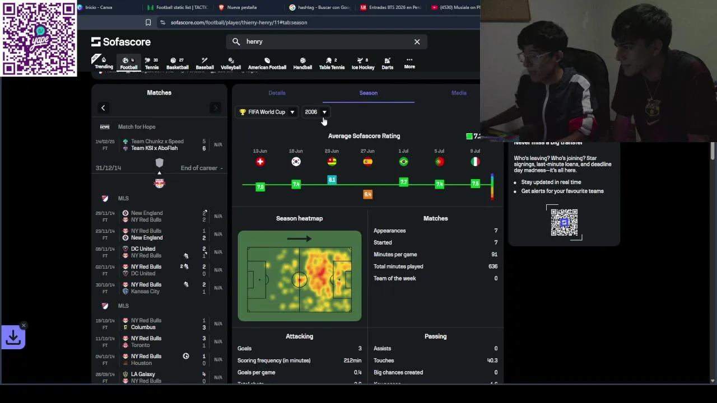Viewport: 717px width, 403px height.
Task: Go to next matches page arrow
Action: pyautogui.click(x=215, y=108)
